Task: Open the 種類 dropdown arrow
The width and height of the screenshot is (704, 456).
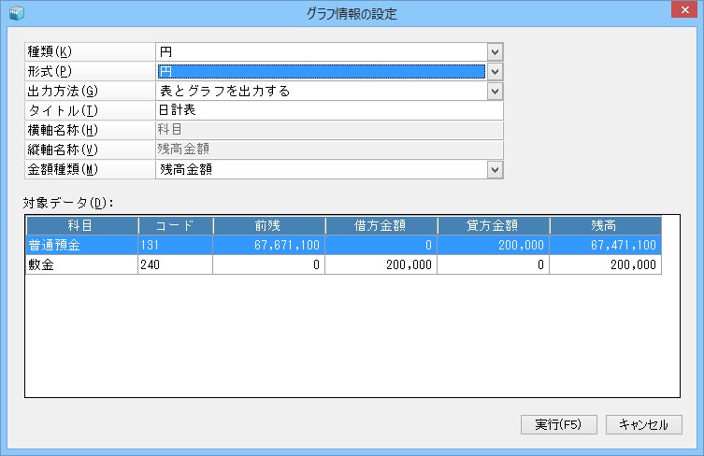Action: pyautogui.click(x=496, y=51)
